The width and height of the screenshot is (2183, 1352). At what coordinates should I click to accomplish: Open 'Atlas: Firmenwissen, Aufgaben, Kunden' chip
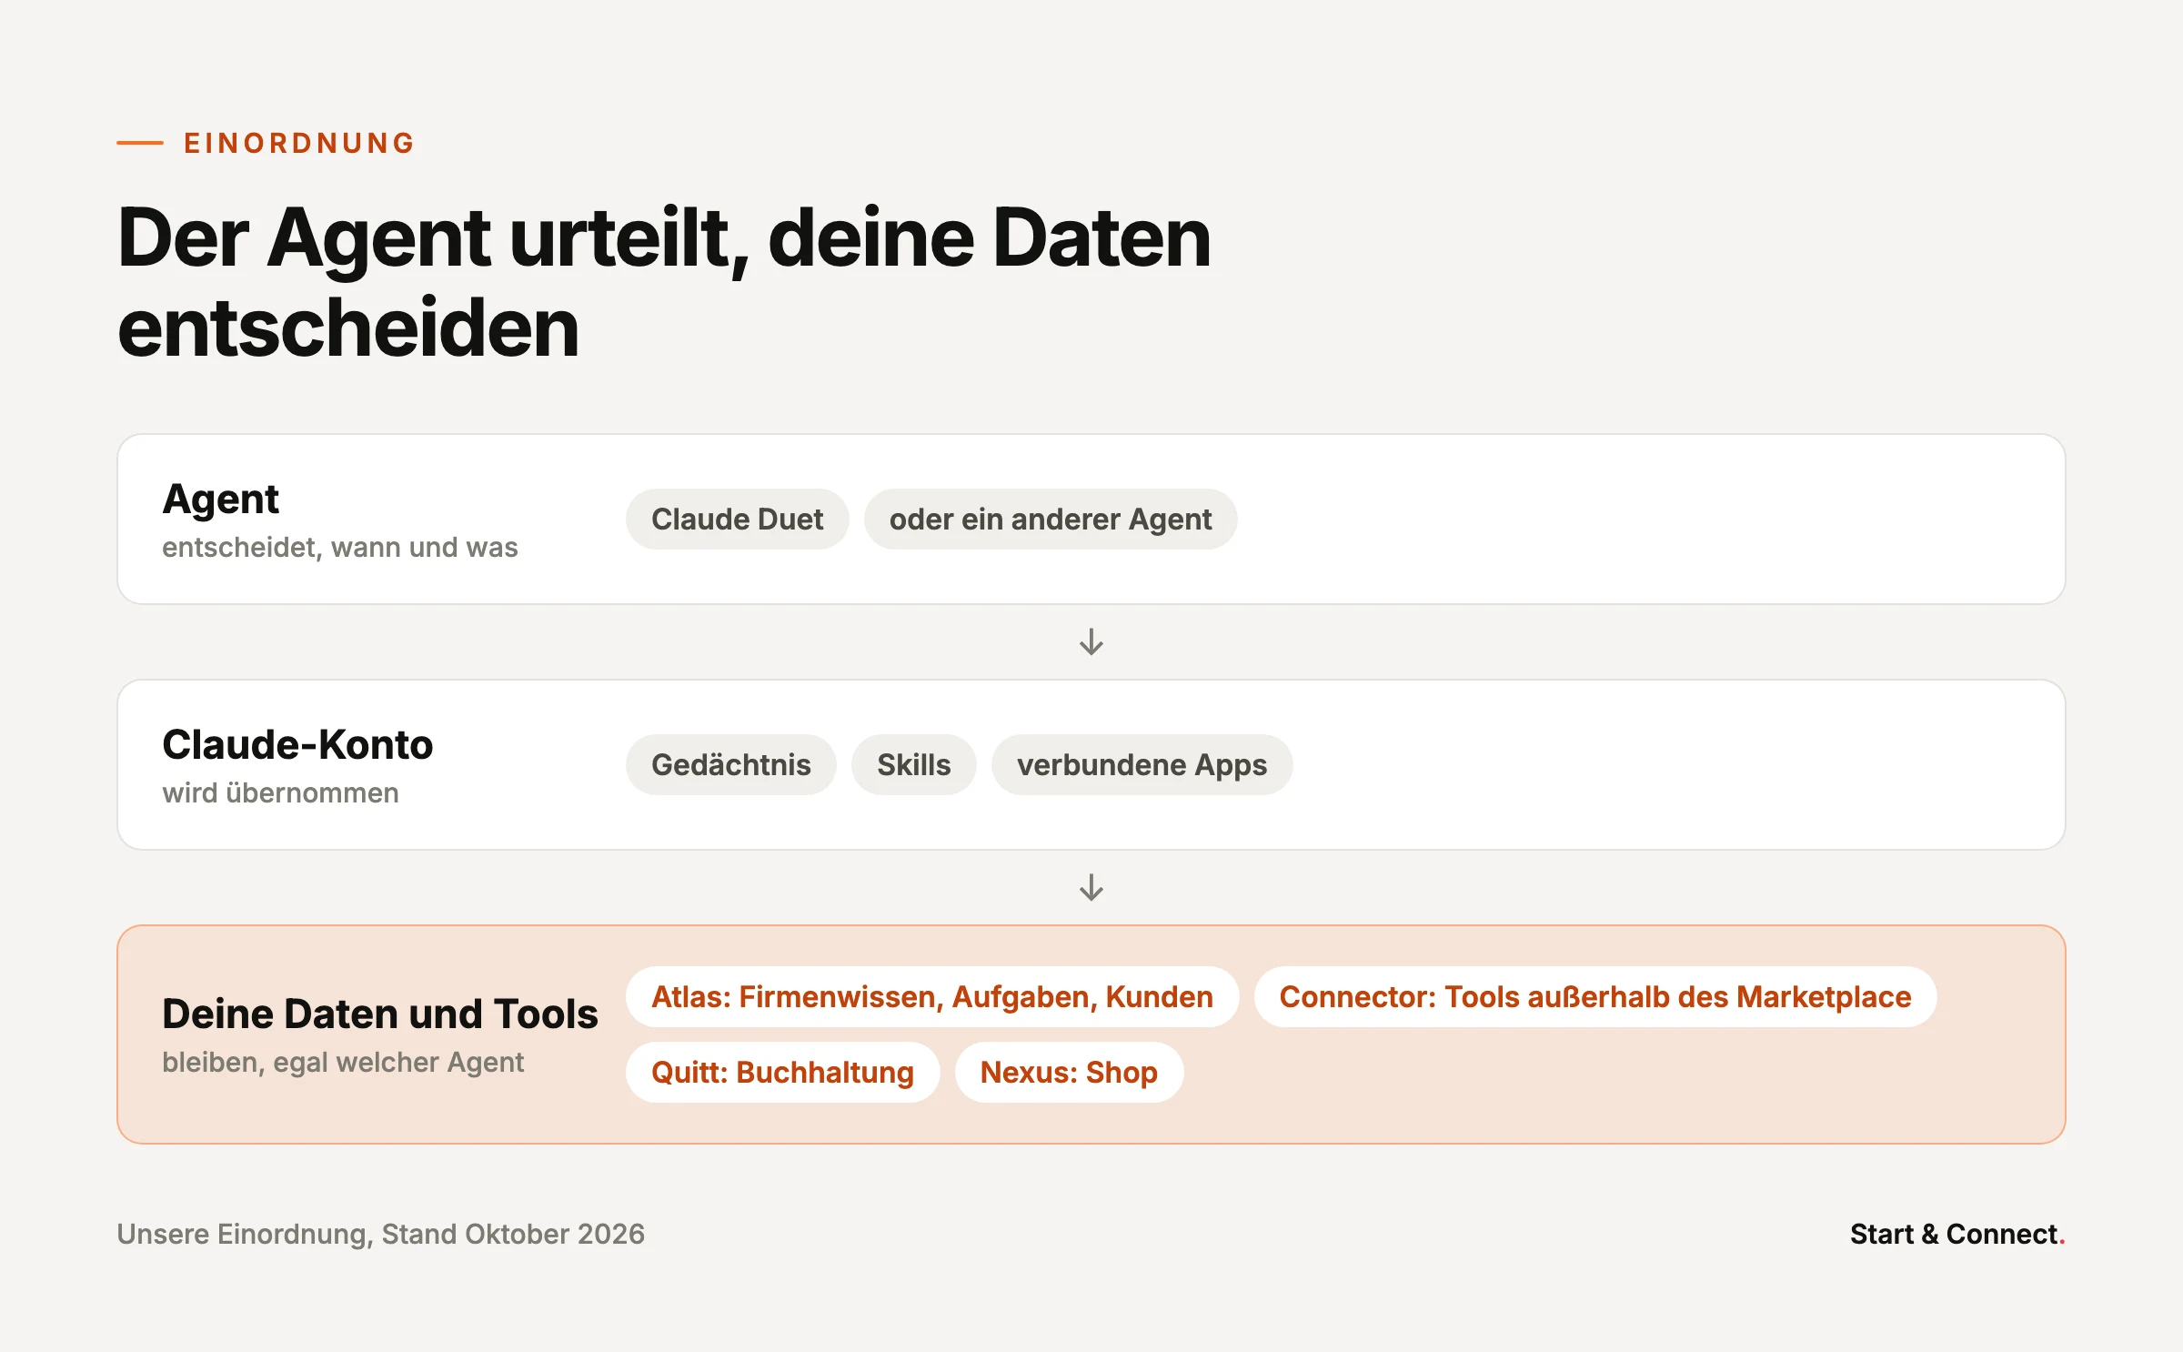pos(931,996)
